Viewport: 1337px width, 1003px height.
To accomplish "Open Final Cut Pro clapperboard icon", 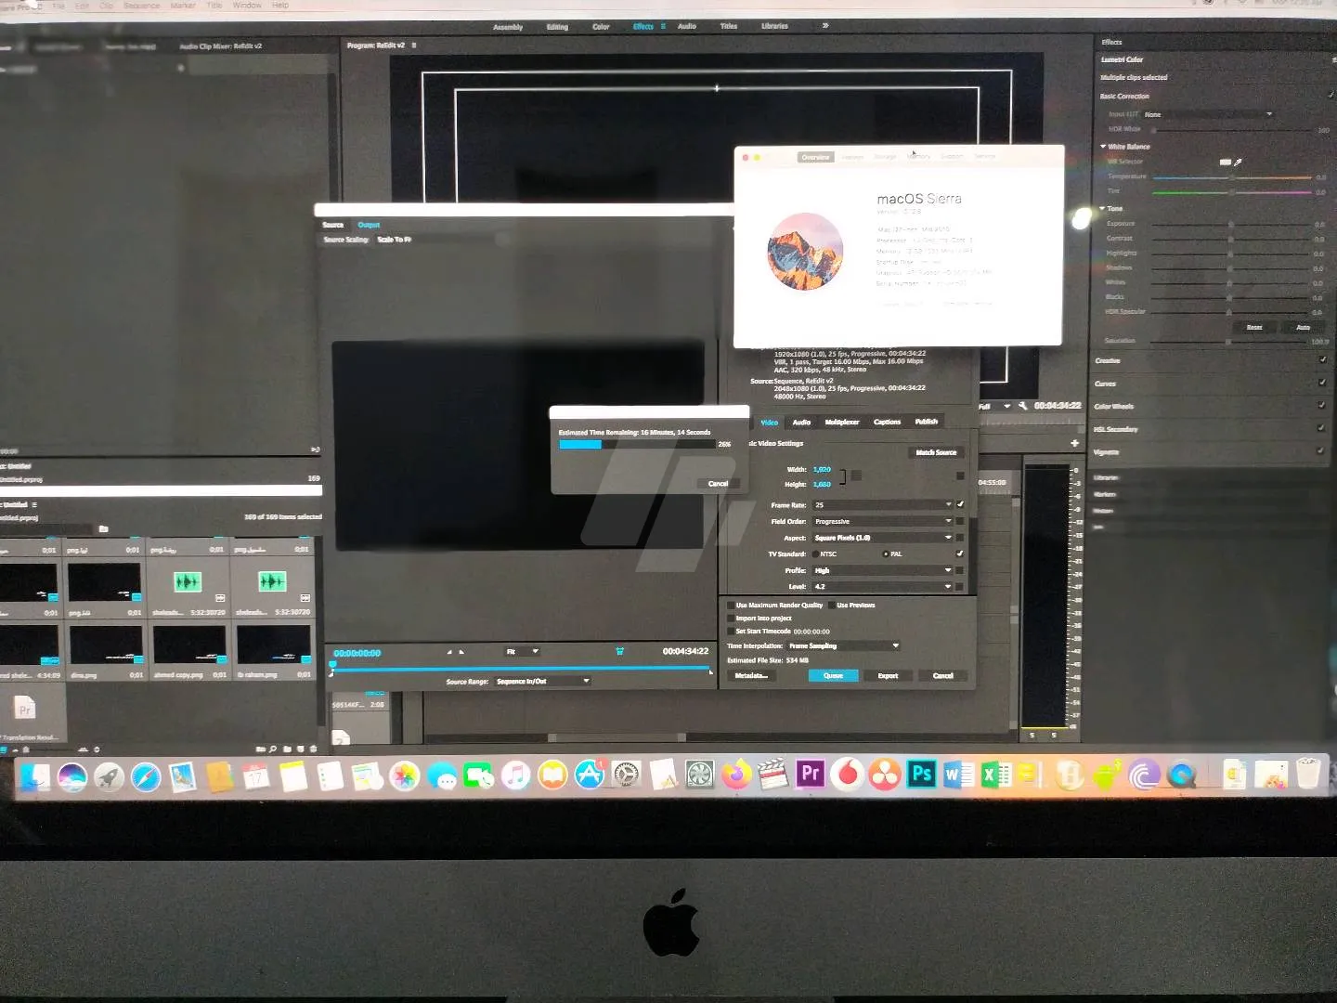I will (x=772, y=775).
